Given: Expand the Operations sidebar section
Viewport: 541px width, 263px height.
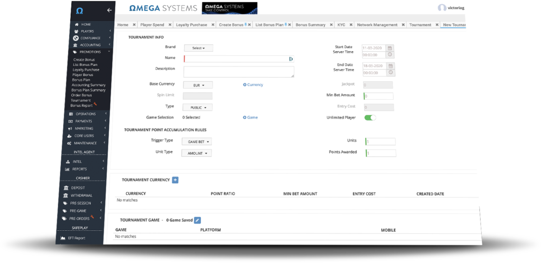Looking at the screenshot, I should tap(85, 114).
